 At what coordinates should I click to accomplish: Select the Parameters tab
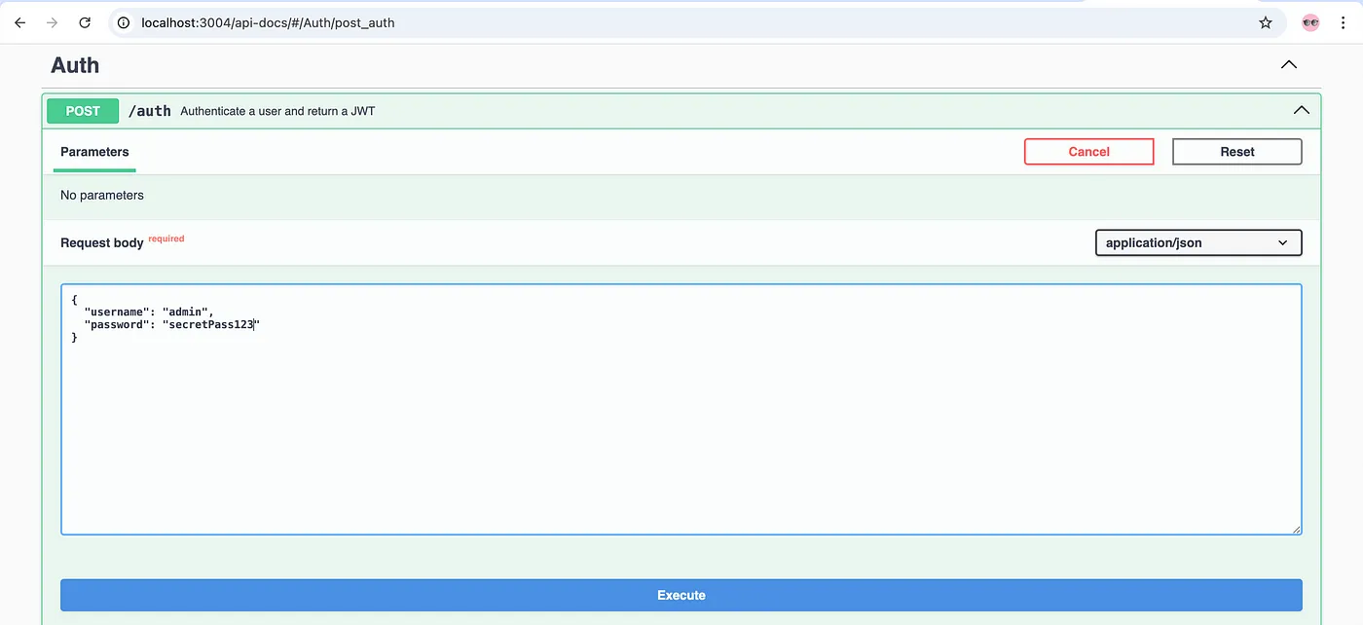tap(94, 152)
